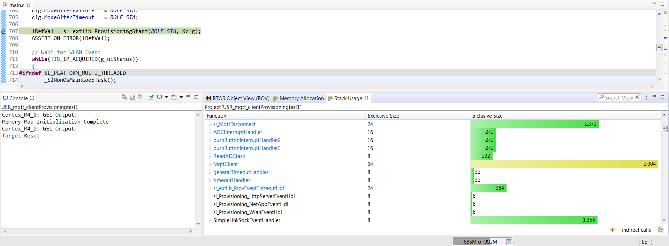Clear the Search View field

(637, 97)
